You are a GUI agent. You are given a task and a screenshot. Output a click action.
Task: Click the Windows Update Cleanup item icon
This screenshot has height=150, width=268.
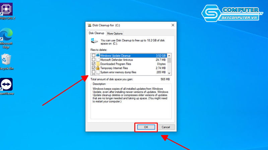click(x=98, y=55)
